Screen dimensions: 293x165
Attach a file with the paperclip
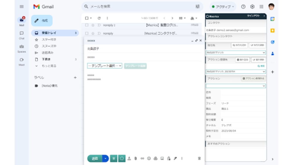pos(136,159)
